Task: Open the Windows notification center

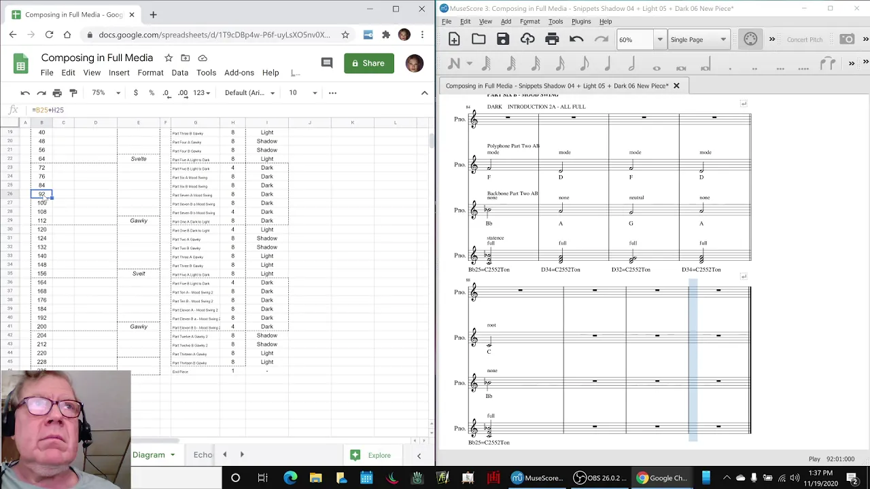Action: click(x=856, y=478)
